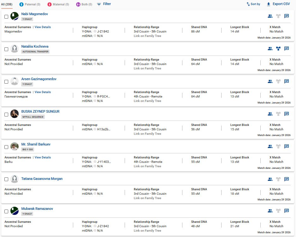
Task: Open Nabi Magomedov avatar image
Action: click(x=15, y=16)
